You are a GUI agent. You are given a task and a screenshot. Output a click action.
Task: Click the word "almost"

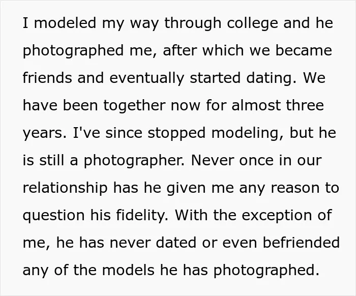256,105
